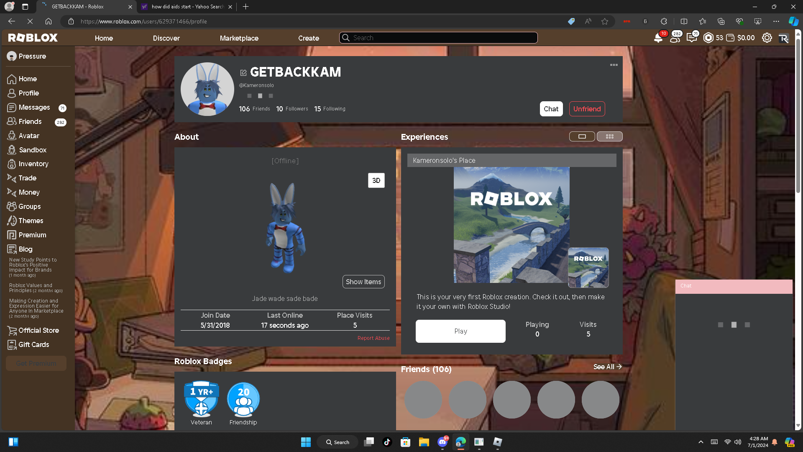
Task: Switch to the Yahoo Search browser tab
Action: [x=187, y=7]
